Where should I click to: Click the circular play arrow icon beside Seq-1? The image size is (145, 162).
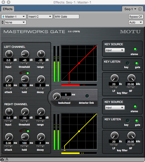click(140, 9)
